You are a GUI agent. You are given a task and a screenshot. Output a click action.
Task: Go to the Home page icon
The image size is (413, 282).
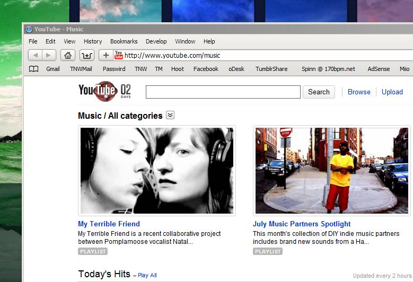click(x=68, y=55)
